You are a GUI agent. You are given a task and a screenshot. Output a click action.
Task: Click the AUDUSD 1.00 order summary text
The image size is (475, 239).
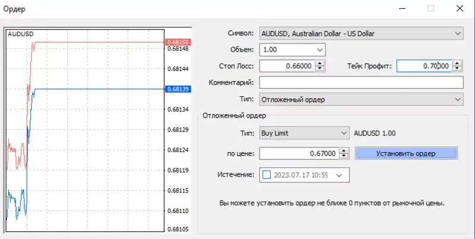375,133
